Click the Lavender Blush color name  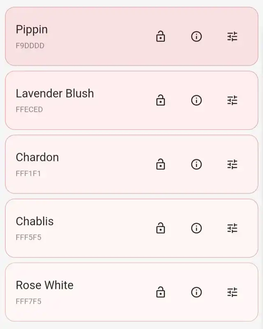[x=55, y=94]
